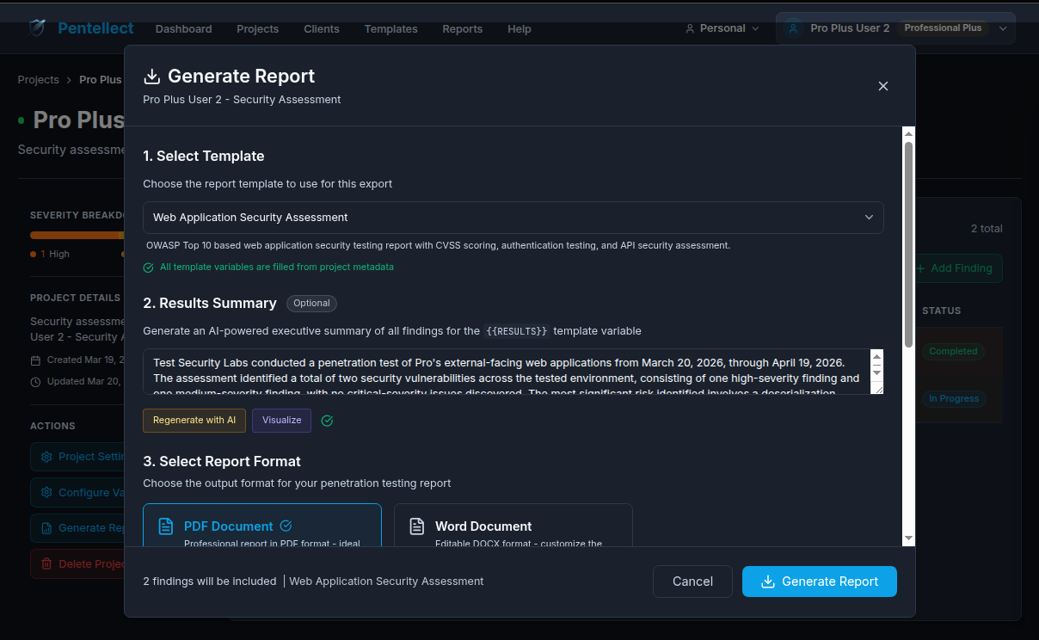Screen dimensions: 1039x640
Task: Click the dialog scrollbar up arrow
Action: coord(908,132)
